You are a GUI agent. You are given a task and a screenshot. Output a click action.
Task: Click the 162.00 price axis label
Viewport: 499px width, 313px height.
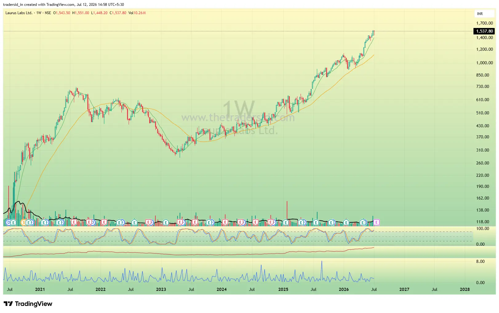[483, 198]
